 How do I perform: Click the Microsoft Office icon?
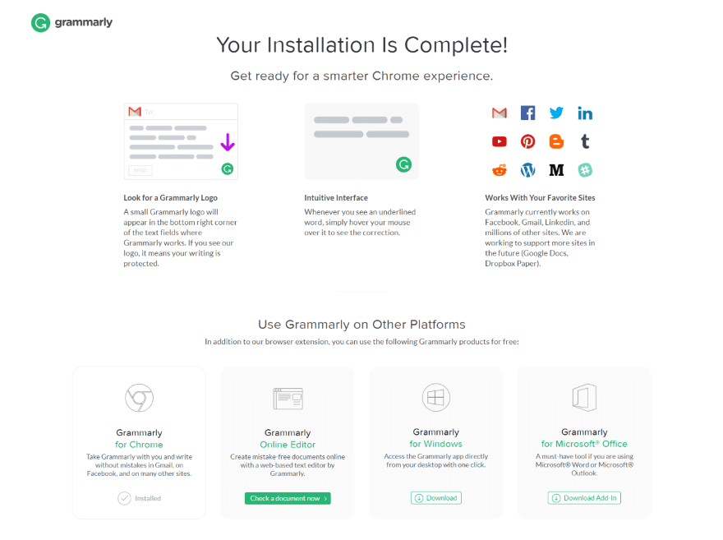click(x=584, y=398)
